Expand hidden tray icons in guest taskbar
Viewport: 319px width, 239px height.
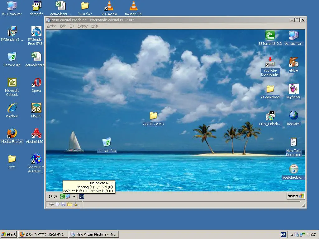74,196
